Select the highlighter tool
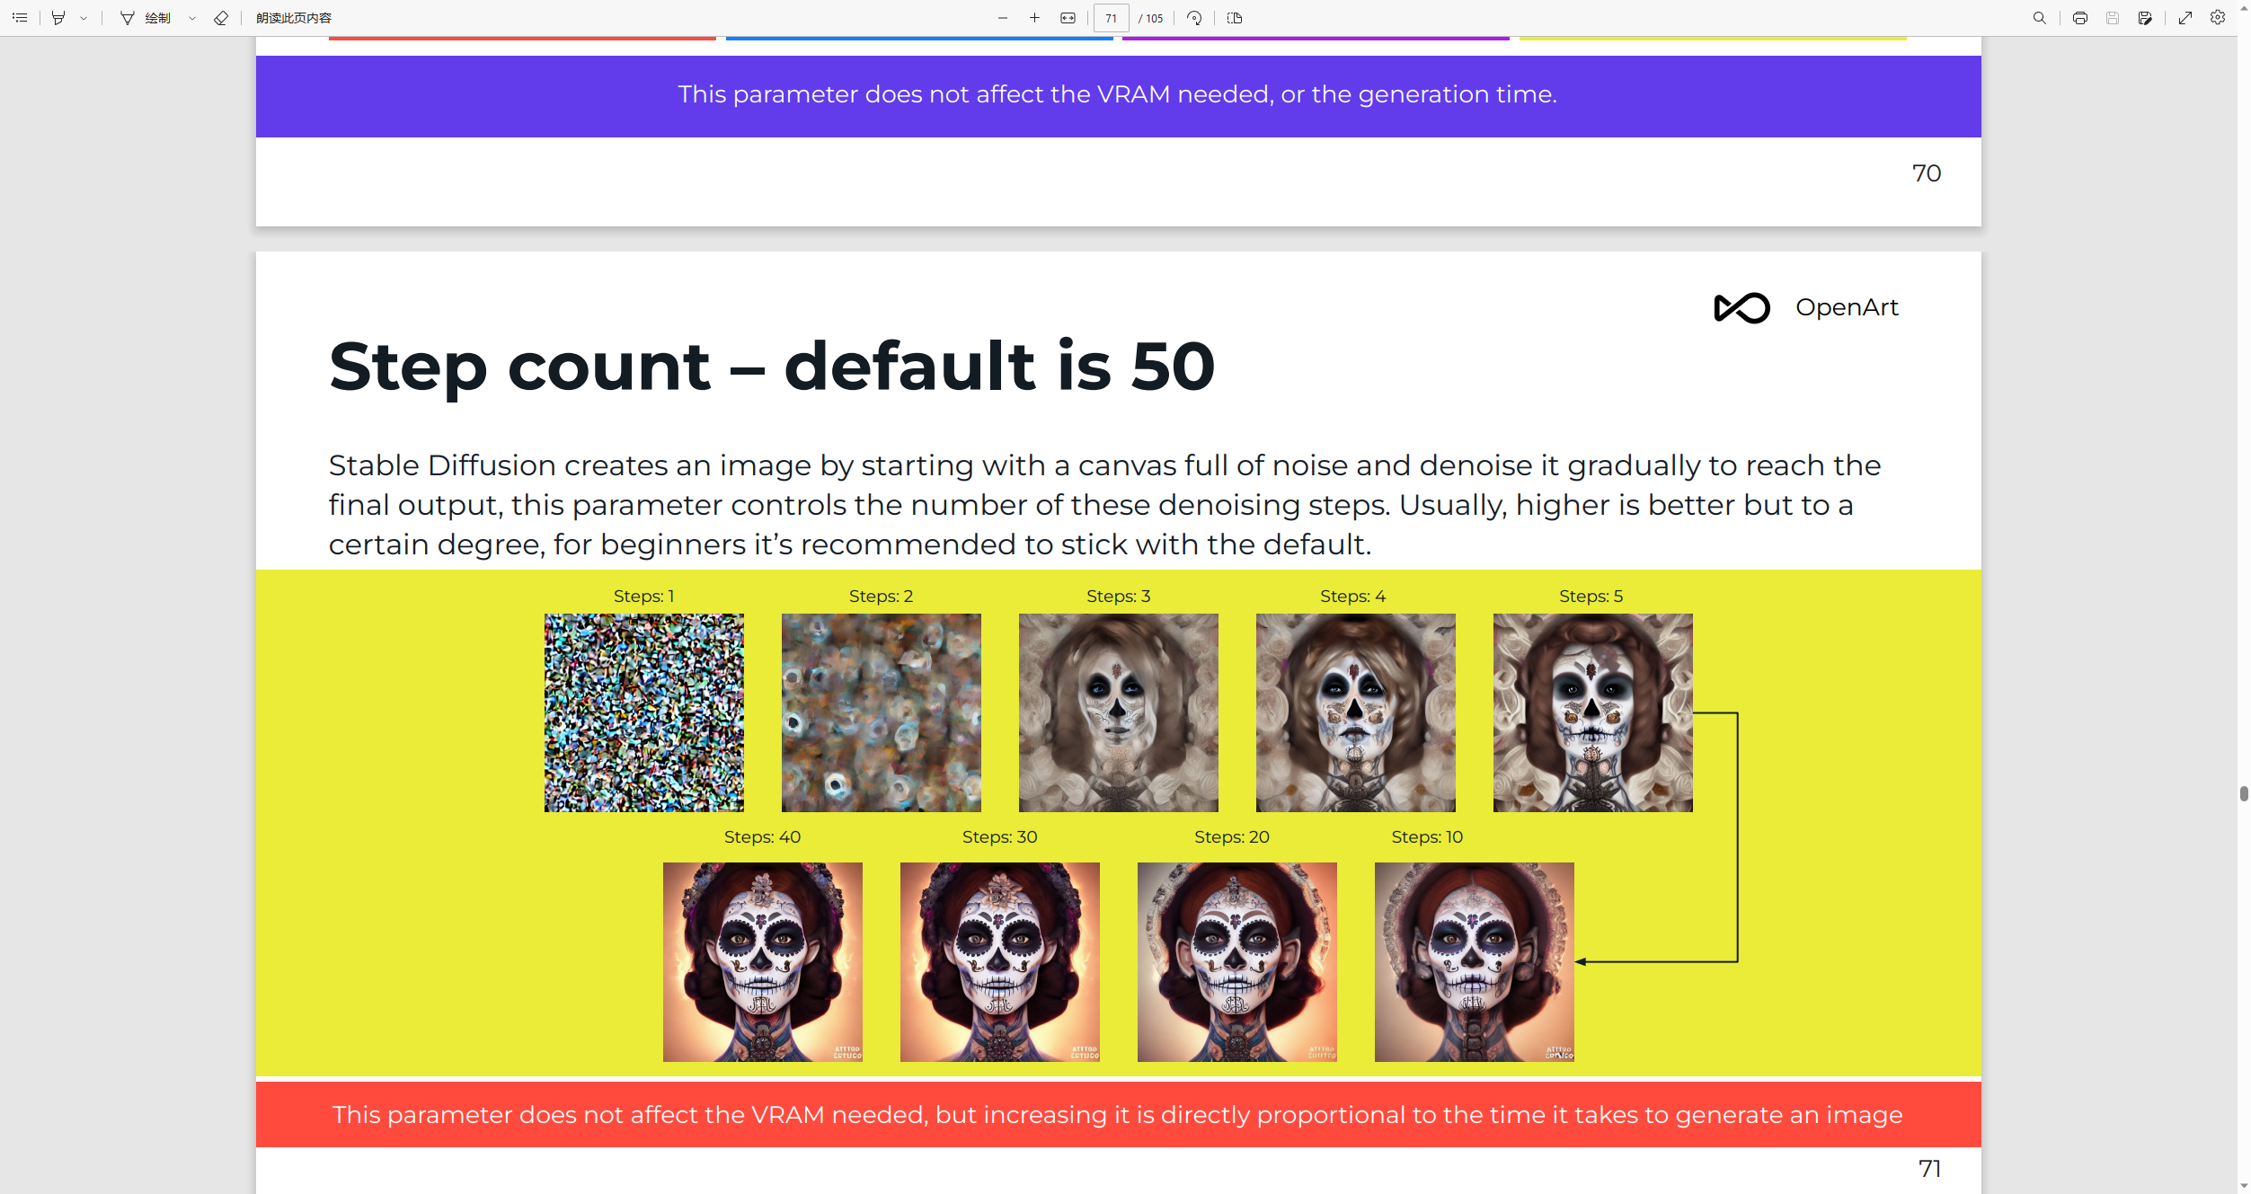 58,18
